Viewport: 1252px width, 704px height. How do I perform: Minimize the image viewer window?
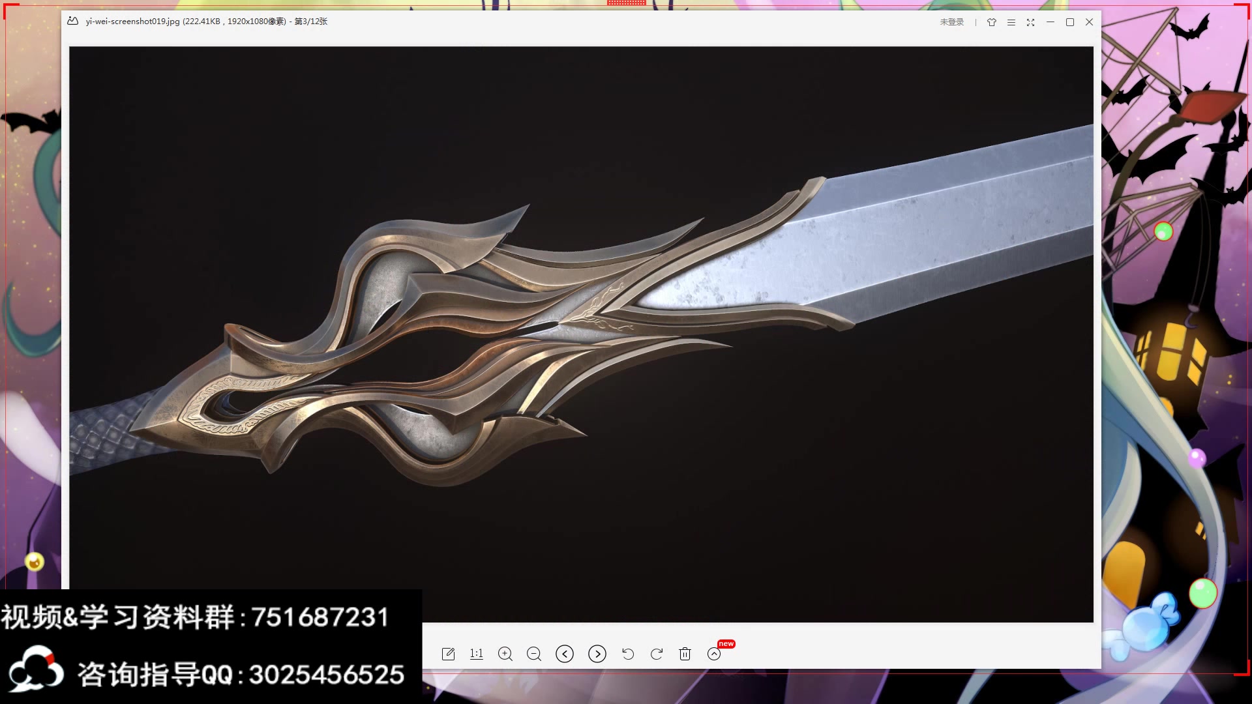(1051, 22)
